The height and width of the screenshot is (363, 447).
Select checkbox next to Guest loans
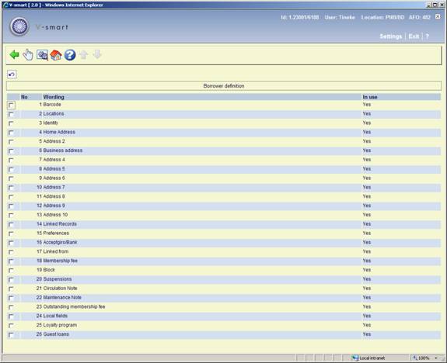click(x=11, y=335)
